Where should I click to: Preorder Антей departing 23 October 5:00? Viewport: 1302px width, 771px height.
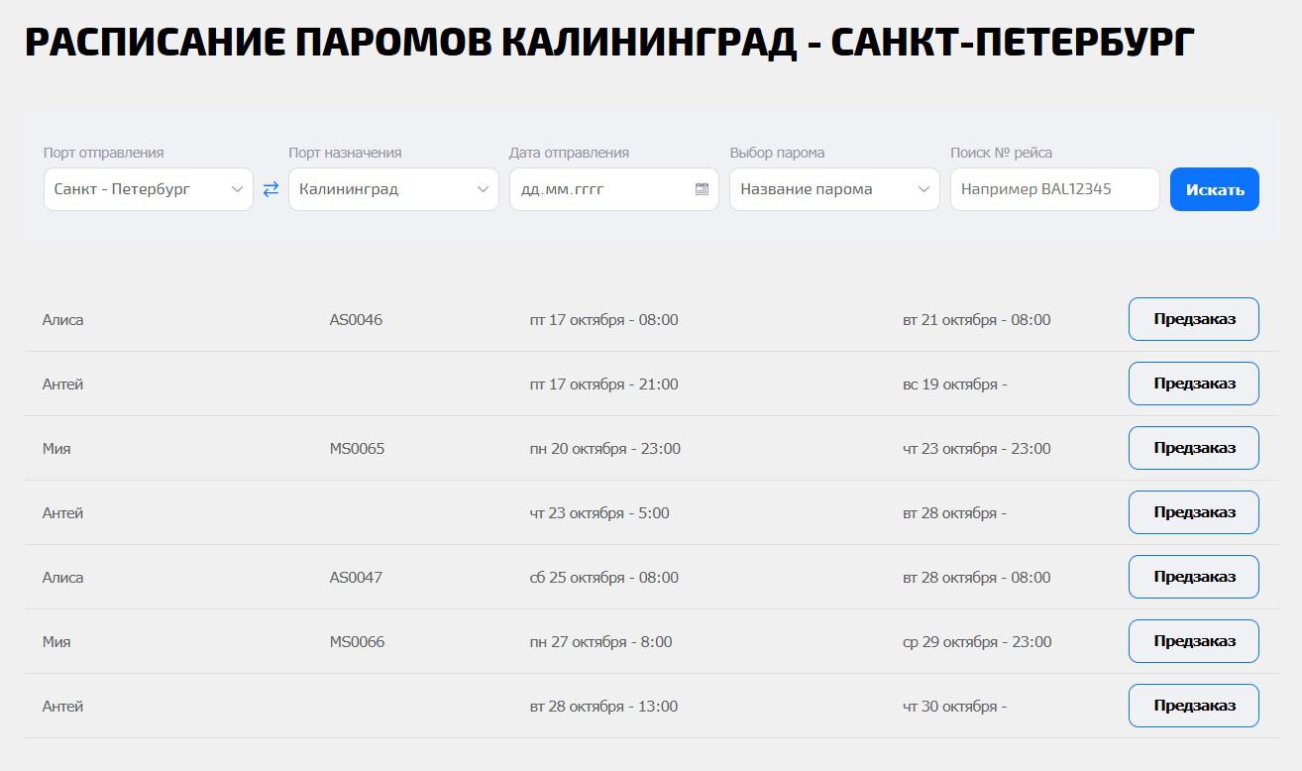pyautogui.click(x=1193, y=512)
